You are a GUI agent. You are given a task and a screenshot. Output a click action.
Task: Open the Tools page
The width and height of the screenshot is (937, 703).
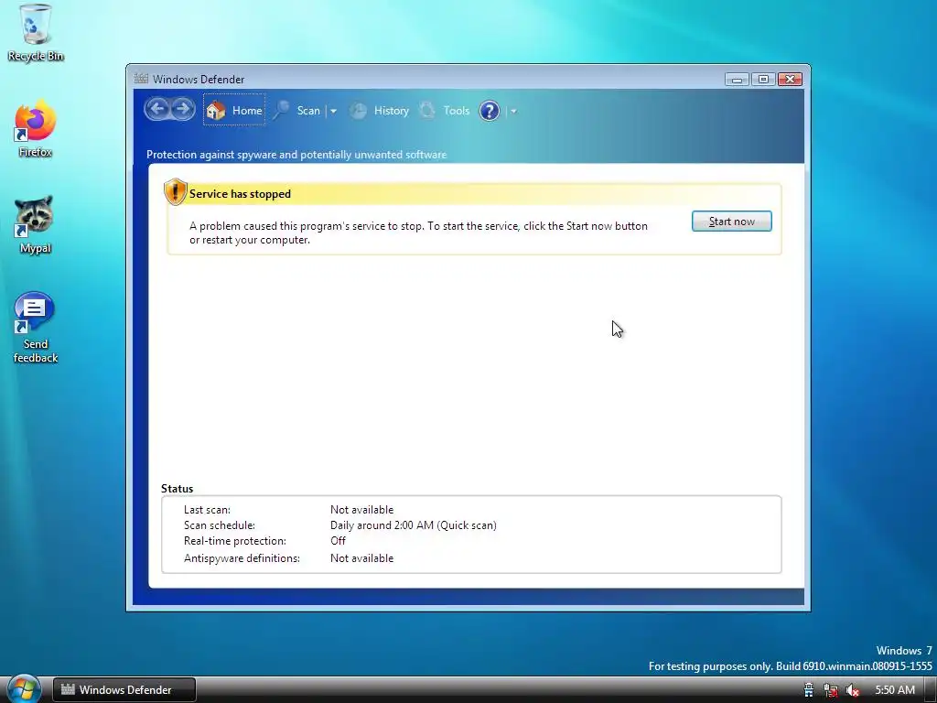tap(444, 111)
